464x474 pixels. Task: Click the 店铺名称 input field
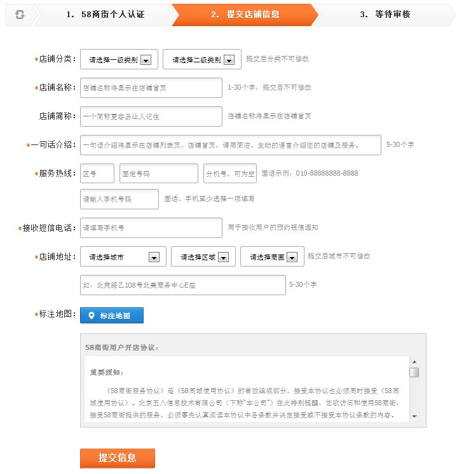151,88
